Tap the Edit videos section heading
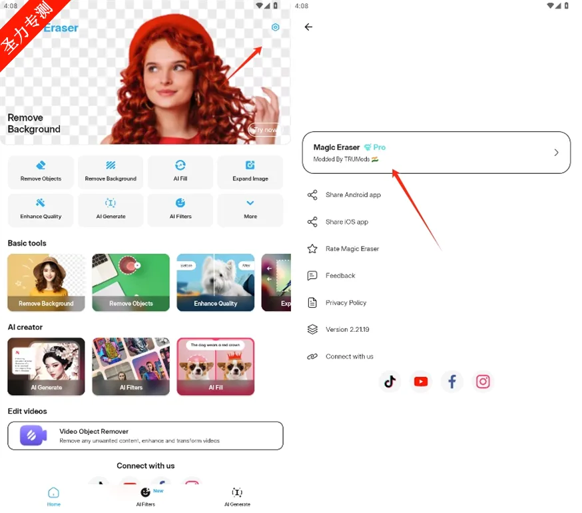582x513 pixels. pyautogui.click(x=27, y=411)
